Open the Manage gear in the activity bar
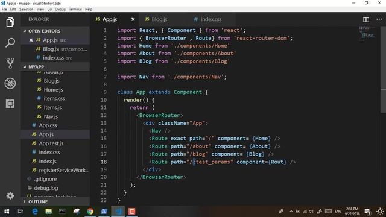Image resolution: width=386 pixels, height=217 pixels. [x=10, y=195]
